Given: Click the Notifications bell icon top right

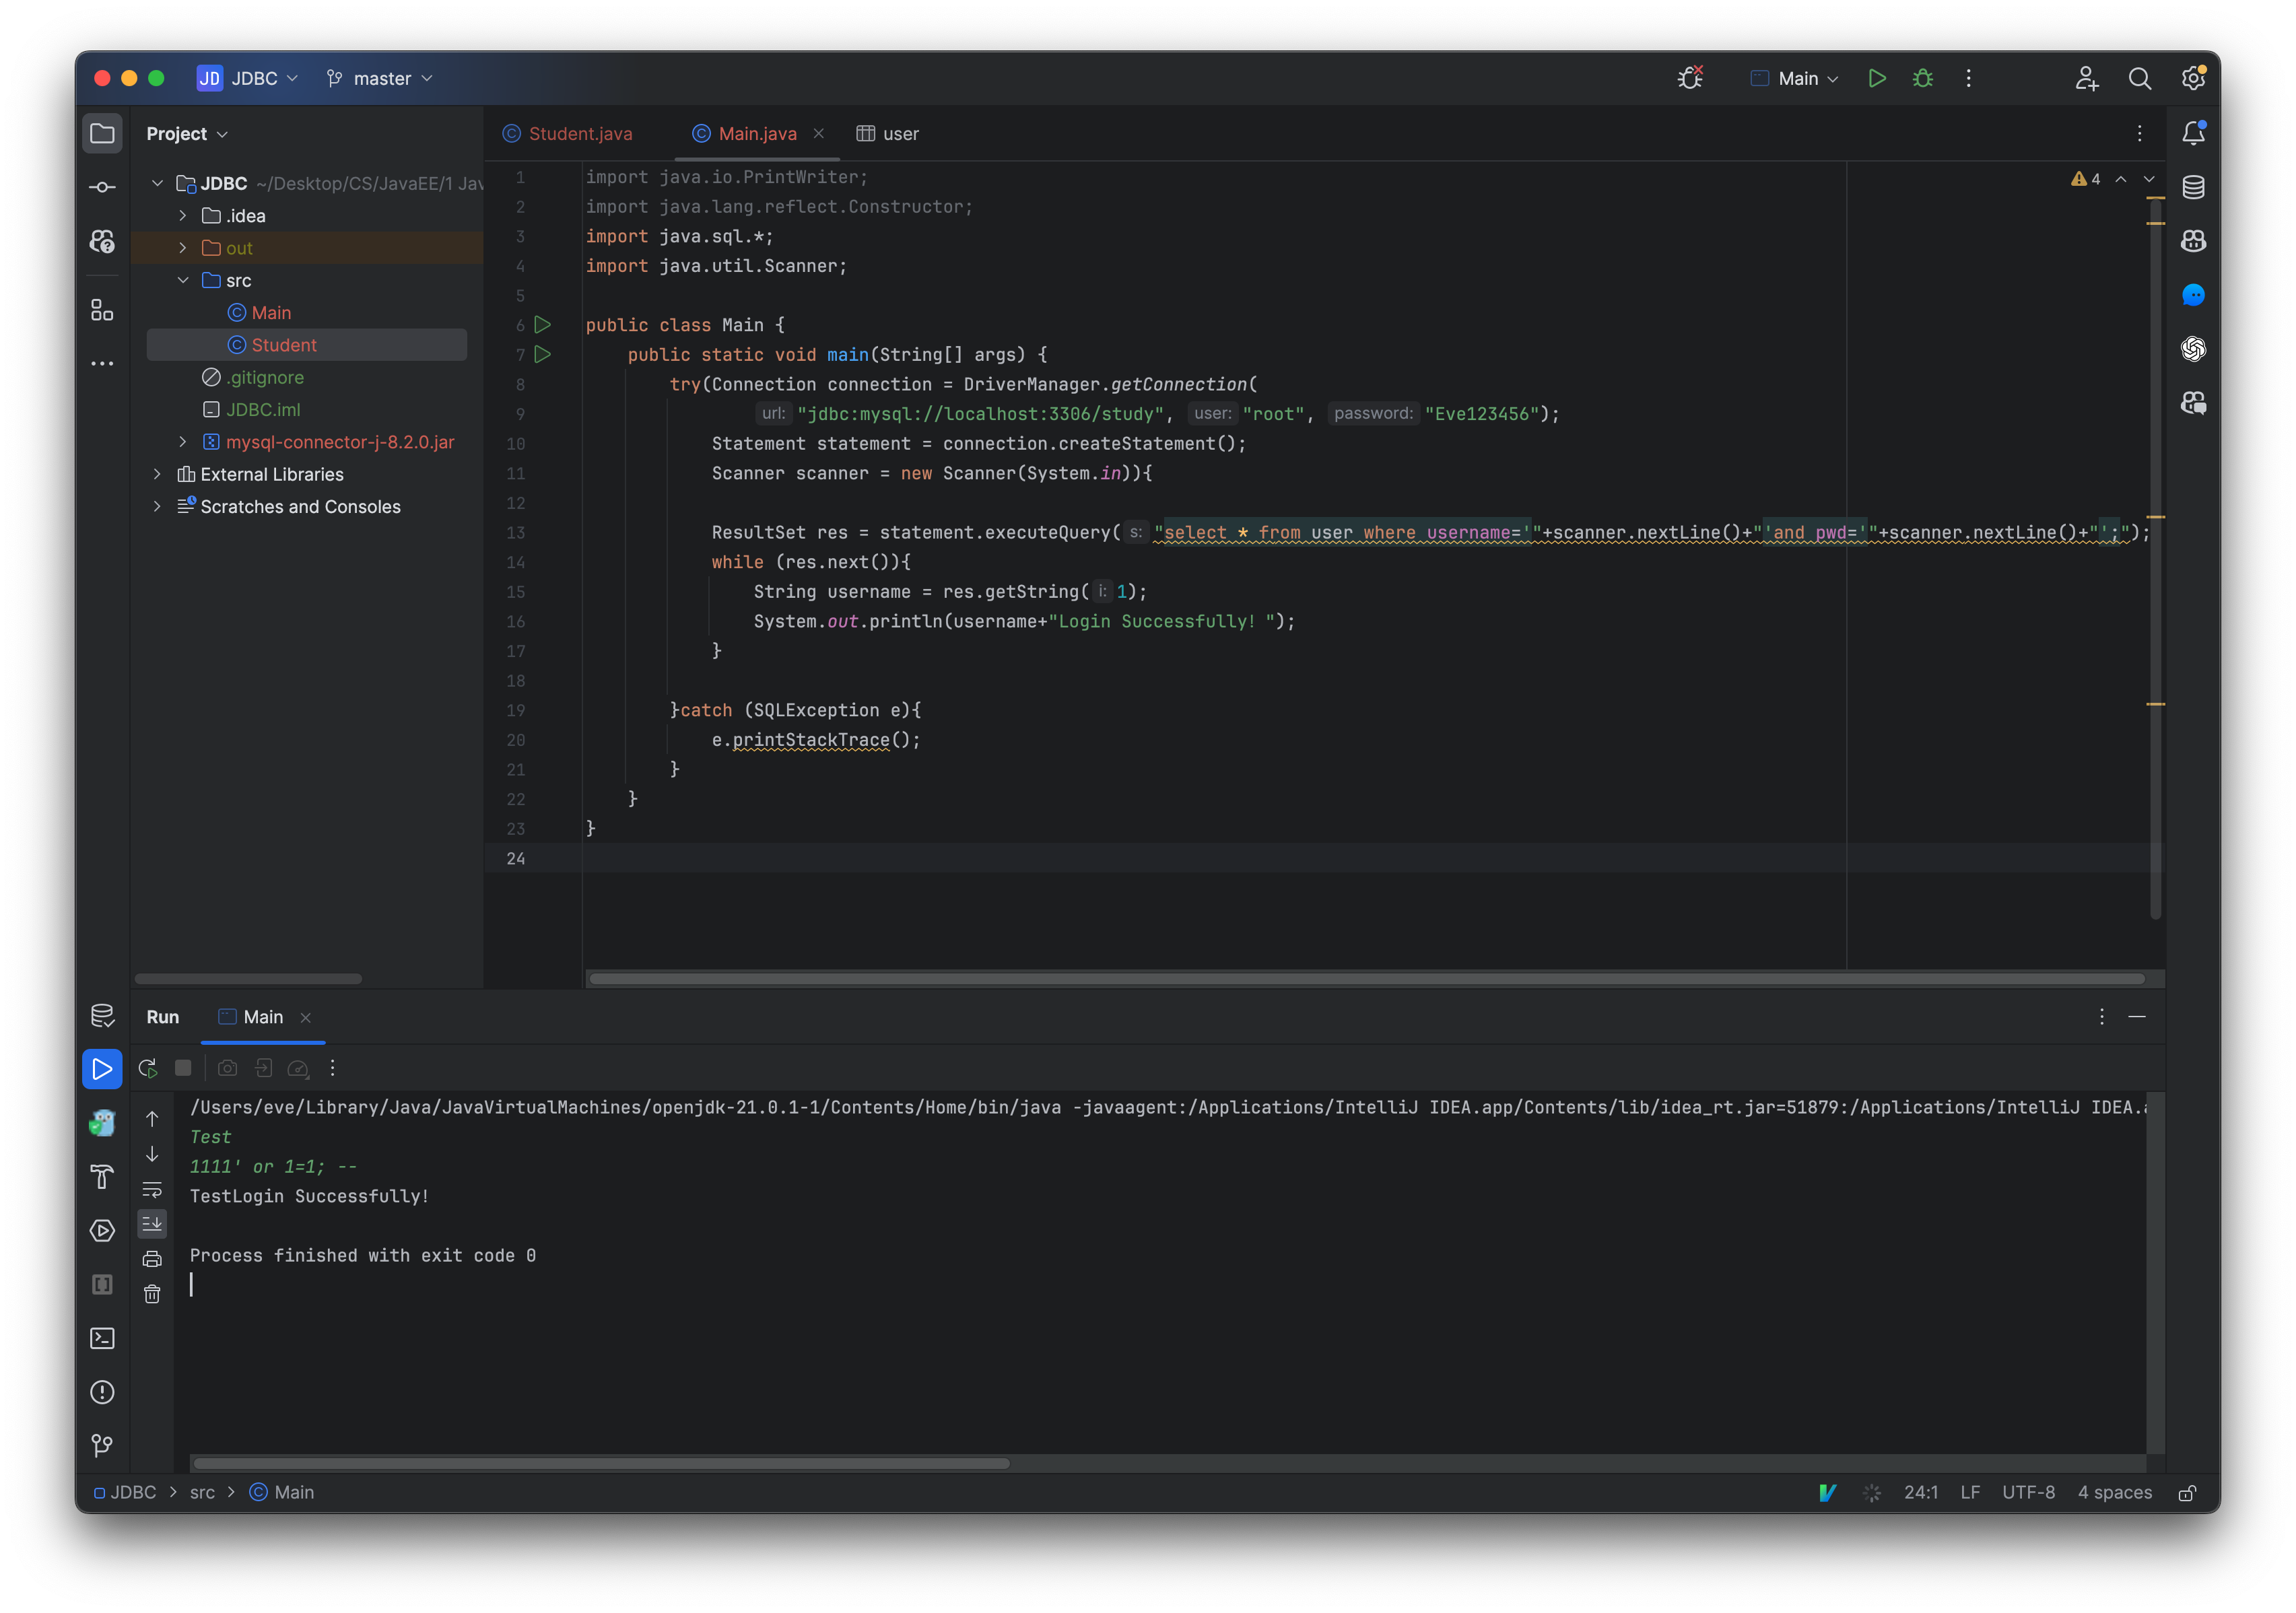Looking at the screenshot, I should 2195,133.
